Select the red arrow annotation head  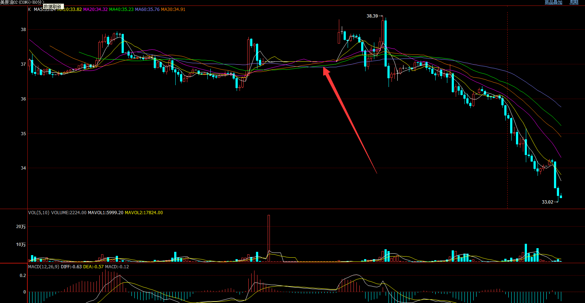click(x=326, y=70)
